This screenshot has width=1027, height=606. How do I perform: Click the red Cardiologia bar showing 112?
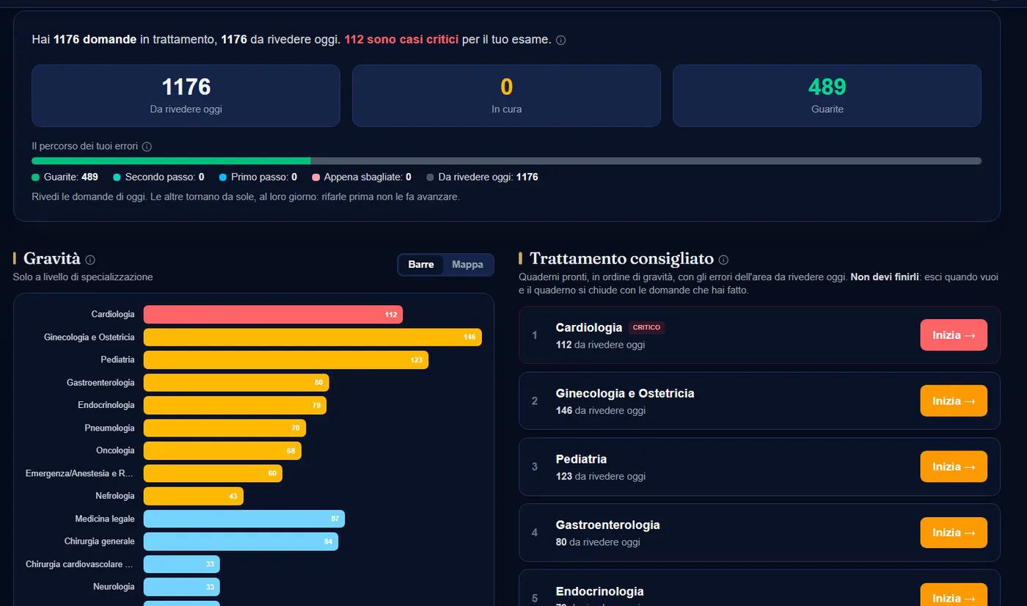tap(273, 315)
